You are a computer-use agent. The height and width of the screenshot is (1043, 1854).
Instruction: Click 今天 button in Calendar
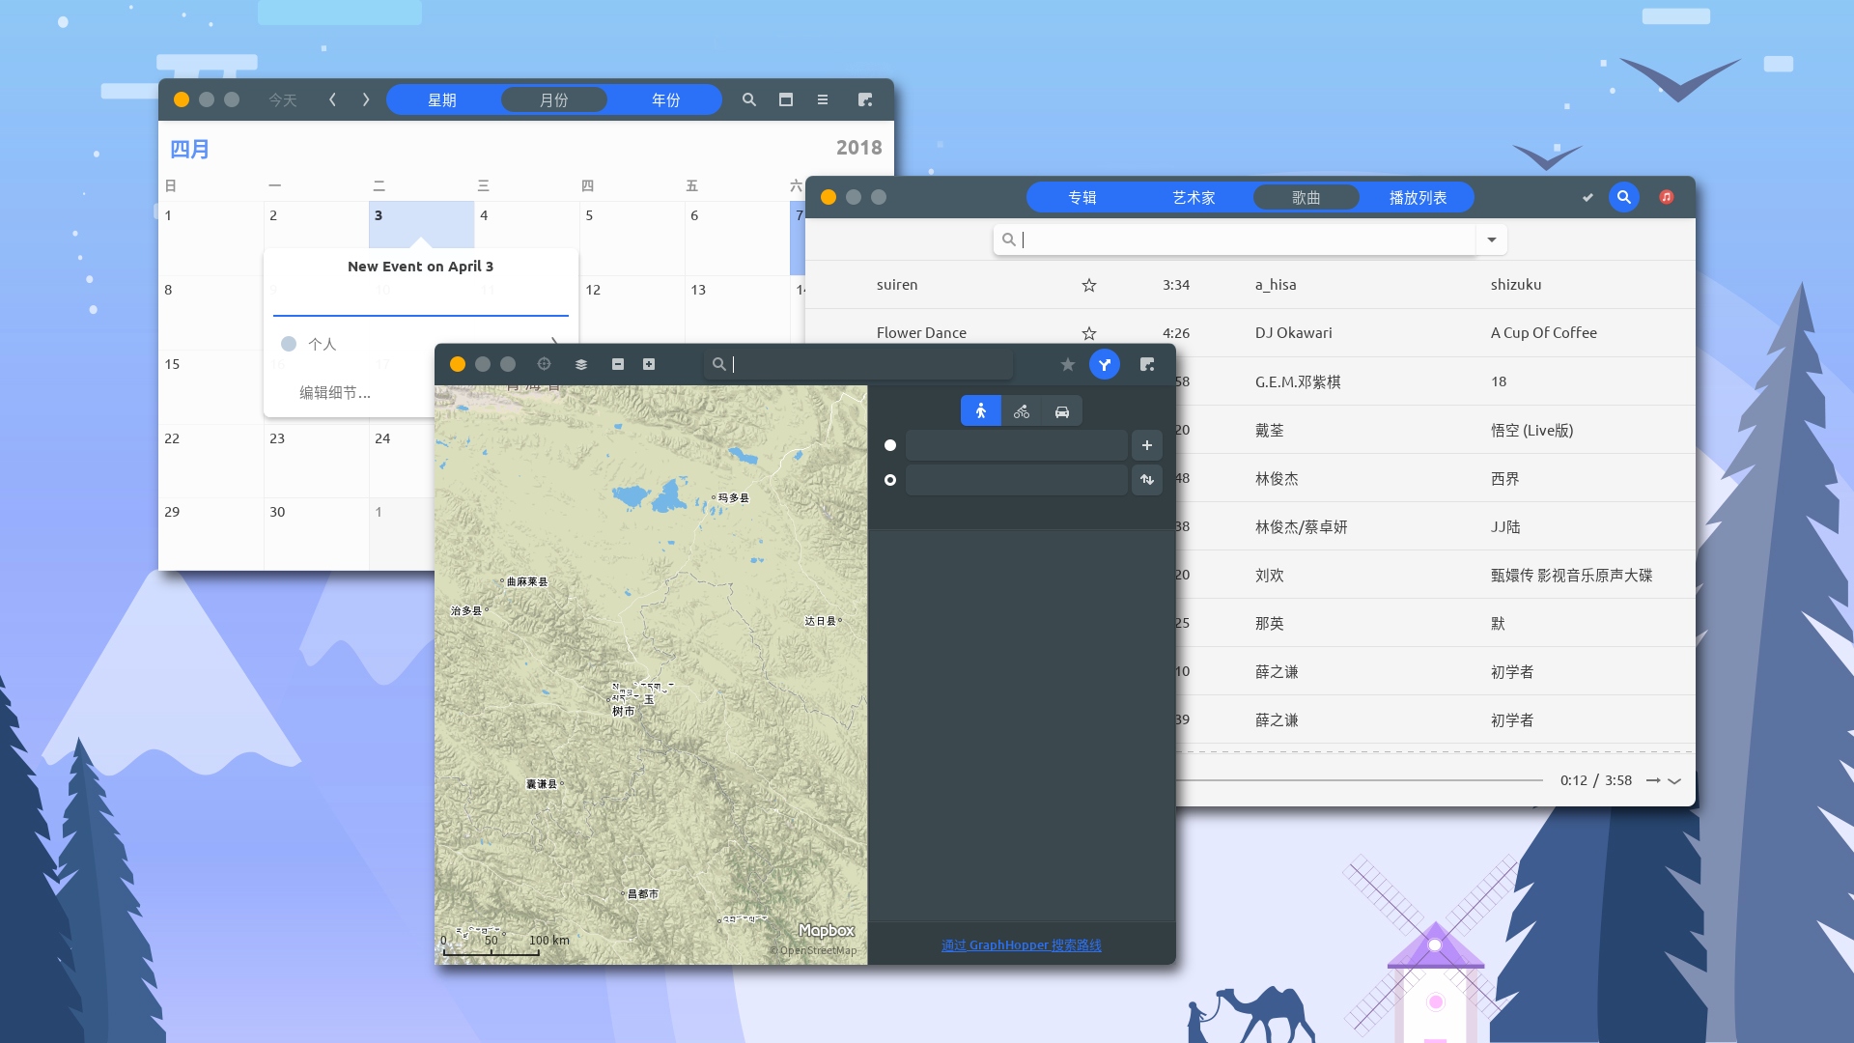point(283,99)
